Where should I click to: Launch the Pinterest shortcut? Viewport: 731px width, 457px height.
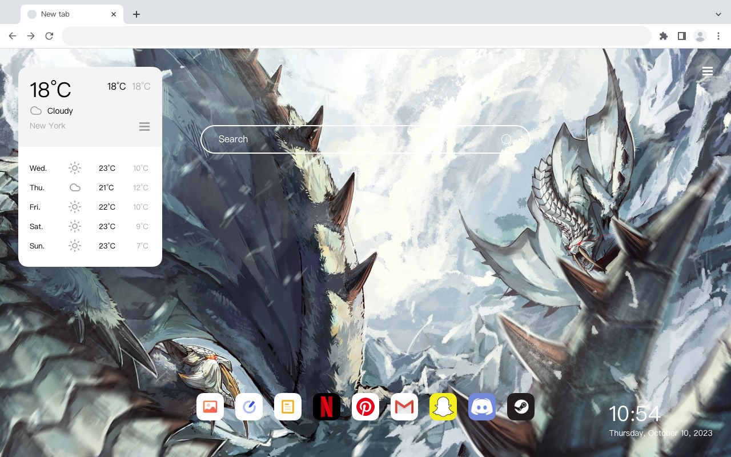coord(365,407)
